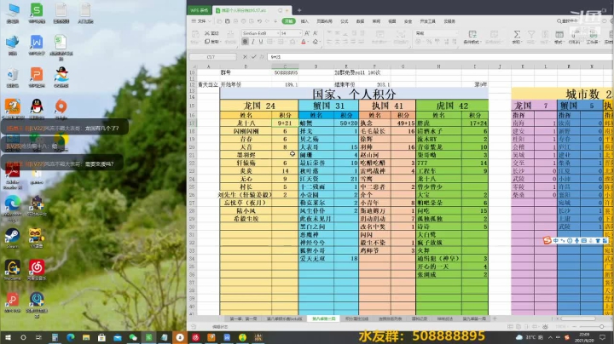The height and width of the screenshot is (344, 614).
Task: Click the 虎国 42 green header cell
Action: [452, 106]
